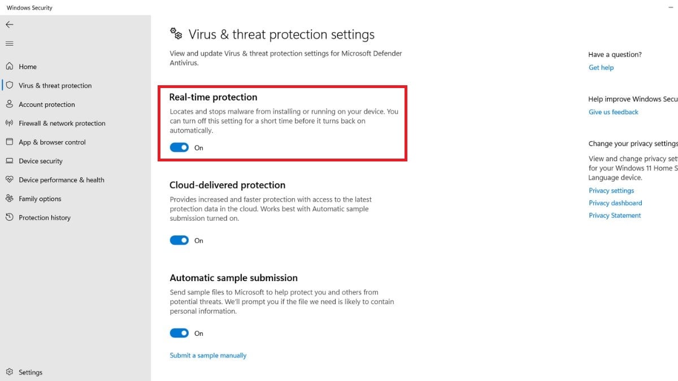
Task: Disable Cloud-delivered protection switch
Action: tap(179, 240)
